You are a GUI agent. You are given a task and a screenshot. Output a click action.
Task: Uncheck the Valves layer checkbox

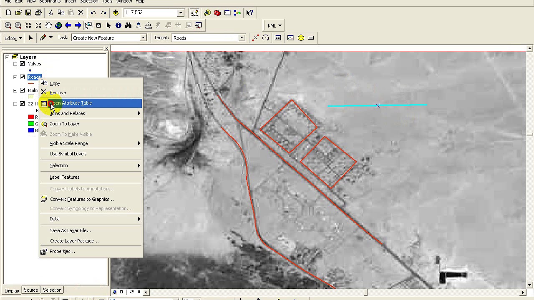23,64
